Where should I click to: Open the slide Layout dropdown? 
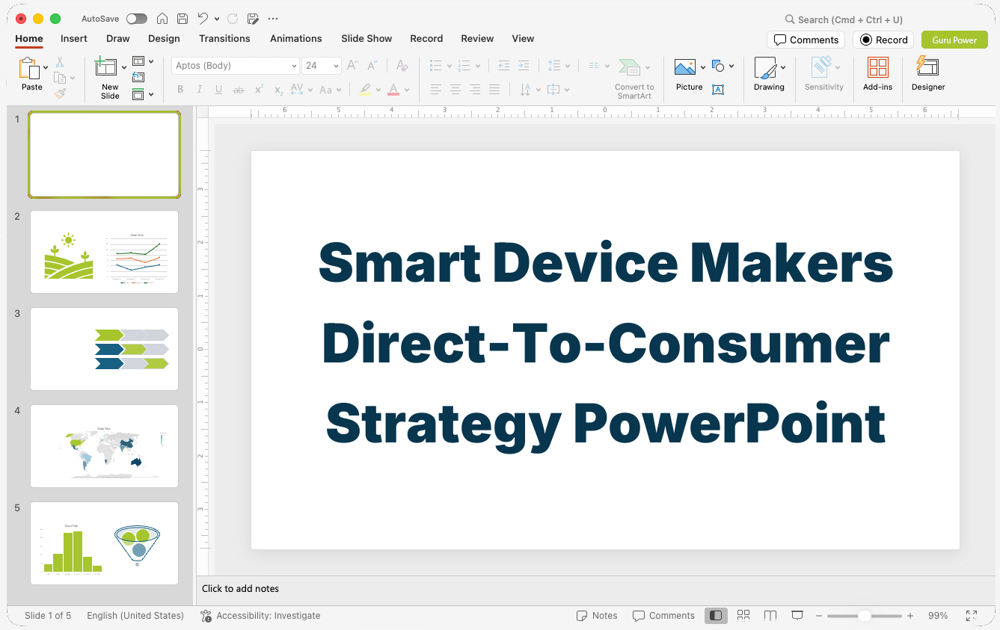tap(143, 61)
